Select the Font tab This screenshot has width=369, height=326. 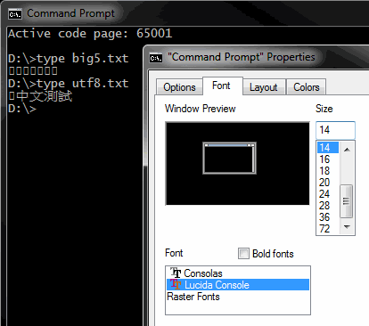[222, 86]
